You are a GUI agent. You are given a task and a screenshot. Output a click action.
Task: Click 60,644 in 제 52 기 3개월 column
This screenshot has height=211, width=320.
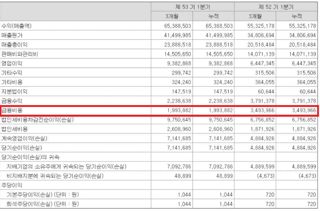266,92
